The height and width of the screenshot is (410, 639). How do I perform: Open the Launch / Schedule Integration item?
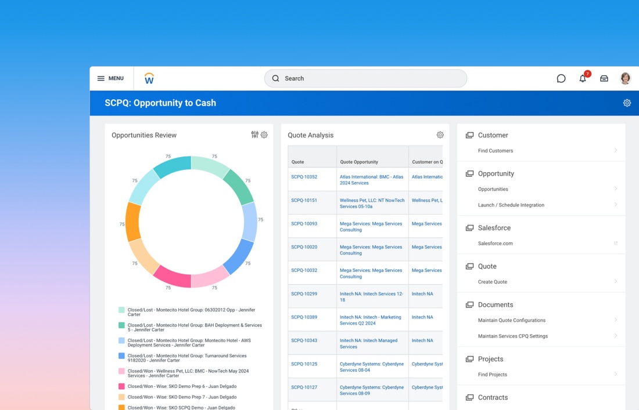pyautogui.click(x=511, y=205)
